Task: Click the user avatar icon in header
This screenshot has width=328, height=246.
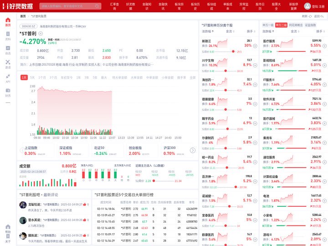Action: click(x=307, y=6)
